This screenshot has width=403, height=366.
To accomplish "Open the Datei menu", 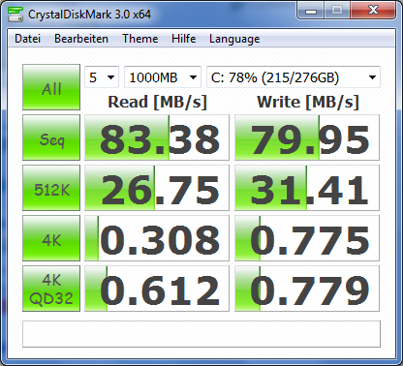I will tap(27, 39).
